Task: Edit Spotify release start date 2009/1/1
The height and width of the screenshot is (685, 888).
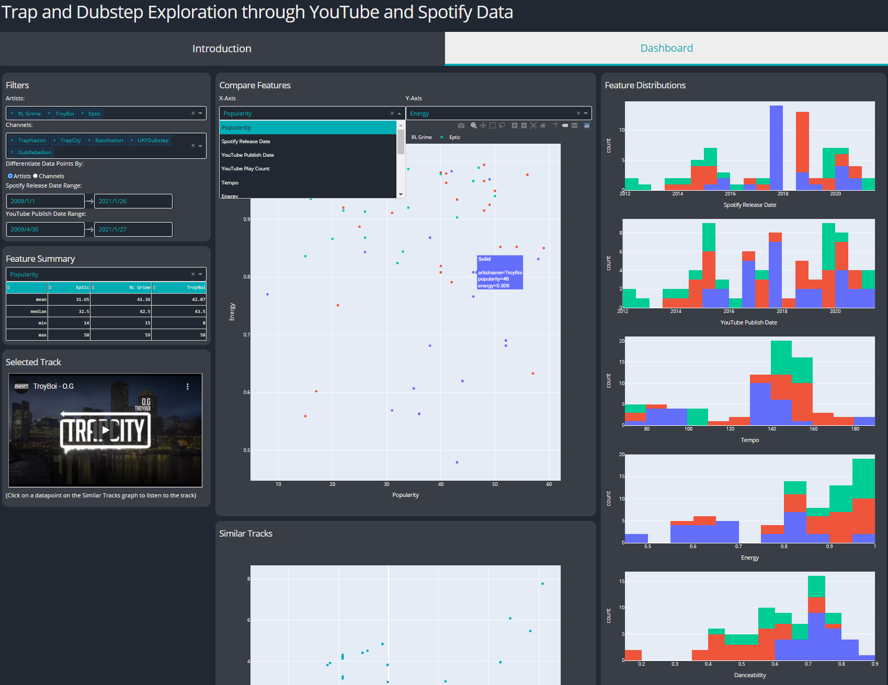Action: pos(45,201)
